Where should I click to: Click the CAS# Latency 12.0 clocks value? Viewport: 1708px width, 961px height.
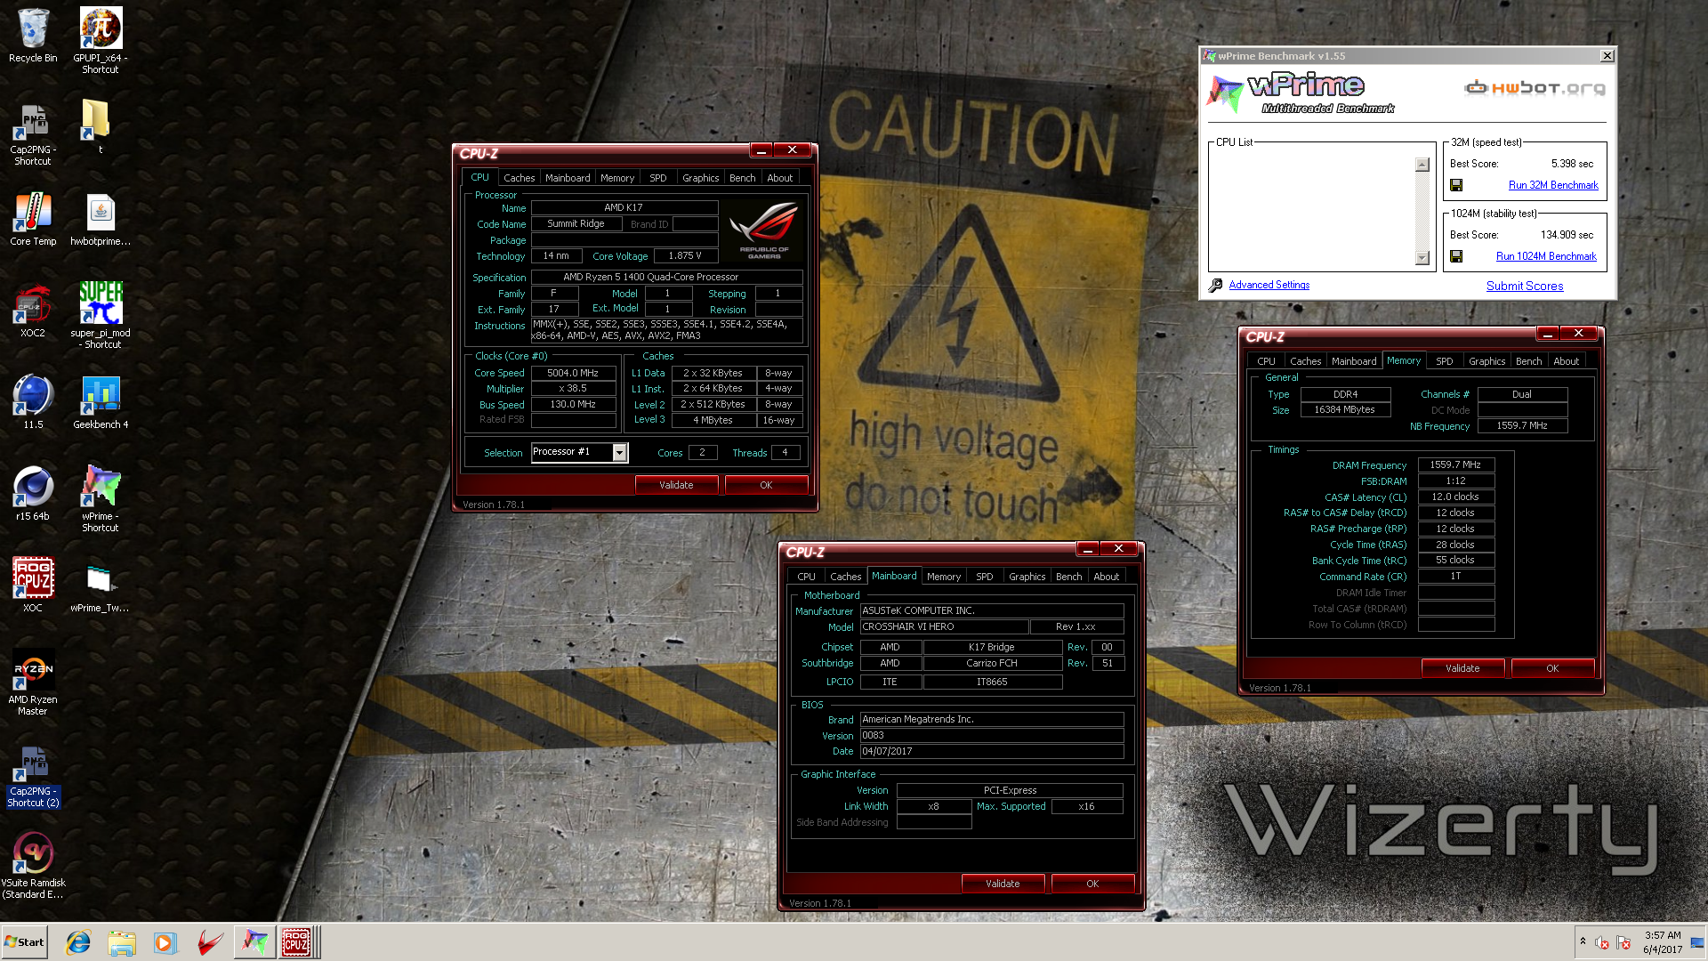tap(1455, 497)
